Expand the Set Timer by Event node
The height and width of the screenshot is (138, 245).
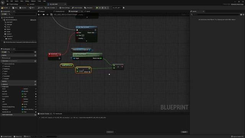87,41
